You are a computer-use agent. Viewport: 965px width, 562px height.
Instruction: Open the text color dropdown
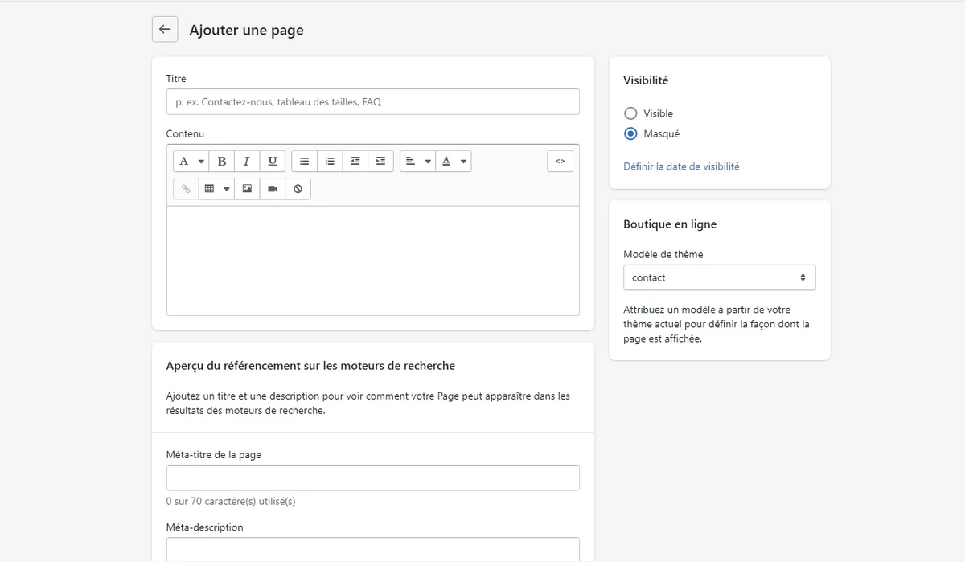454,161
